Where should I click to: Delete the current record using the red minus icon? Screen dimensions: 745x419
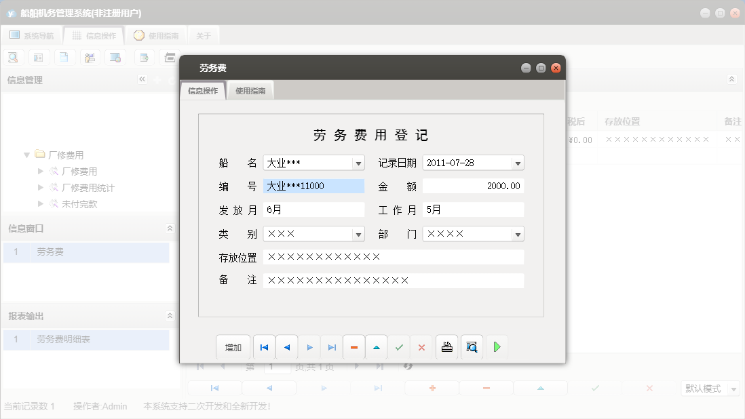pos(354,346)
